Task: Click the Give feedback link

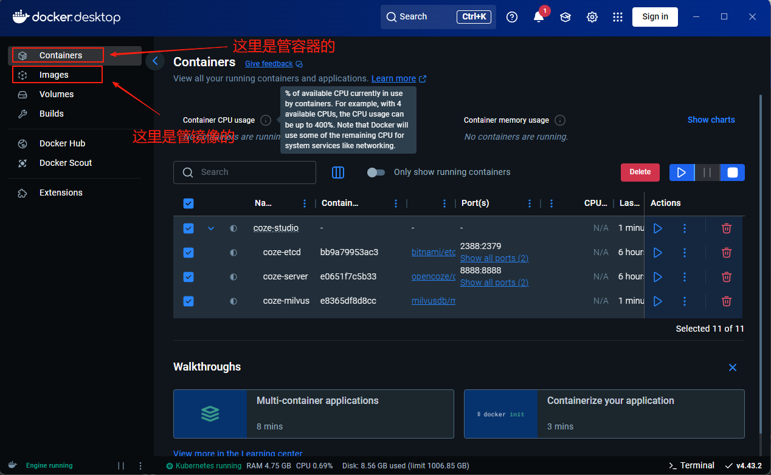Action: 274,64
